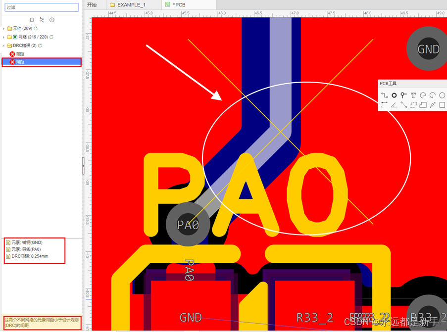Refresh the 元件 component list

36,28
